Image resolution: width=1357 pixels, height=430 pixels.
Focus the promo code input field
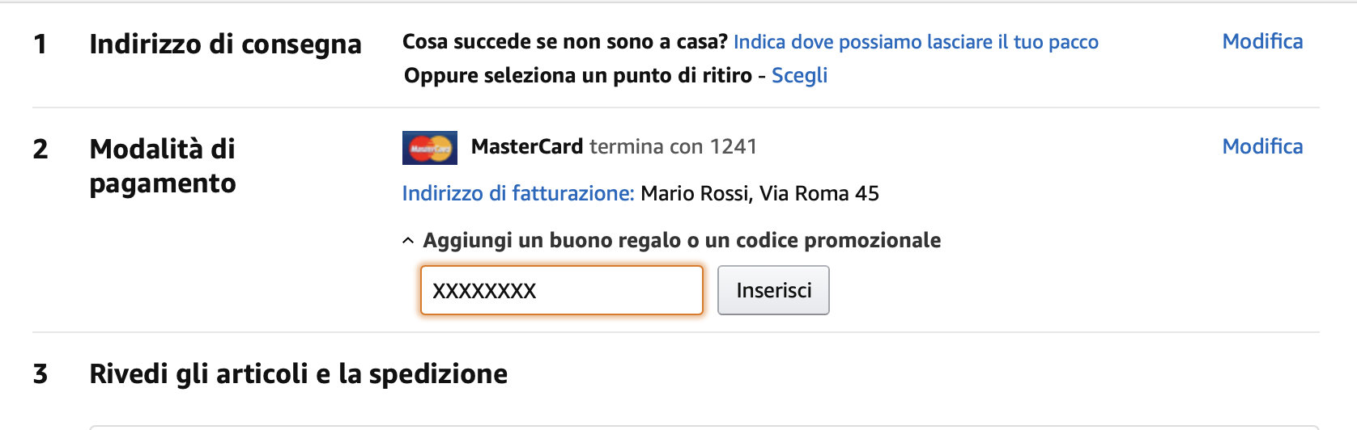(561, 290)
